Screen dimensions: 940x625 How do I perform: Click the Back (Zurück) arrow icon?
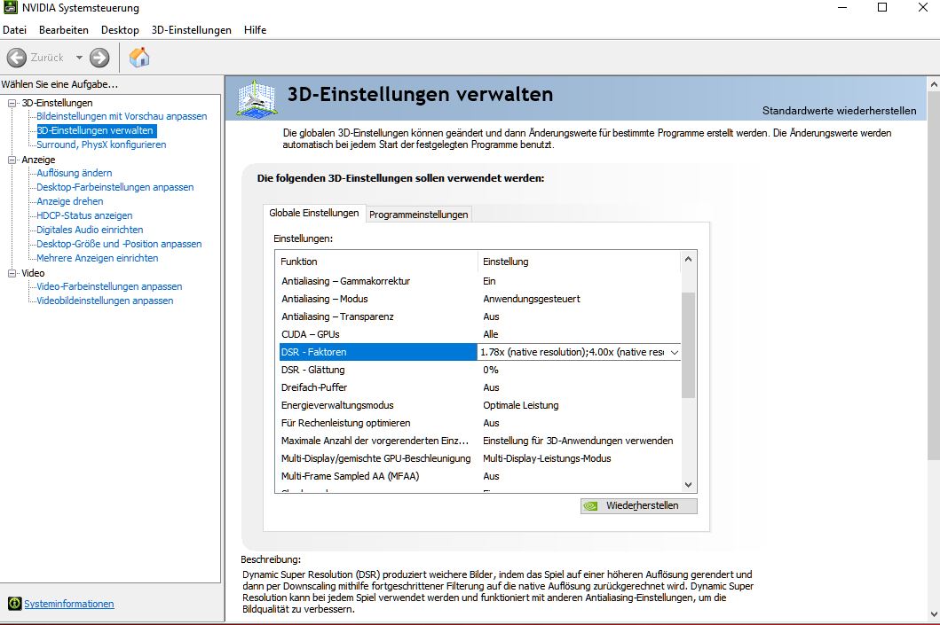coord(17,58)
